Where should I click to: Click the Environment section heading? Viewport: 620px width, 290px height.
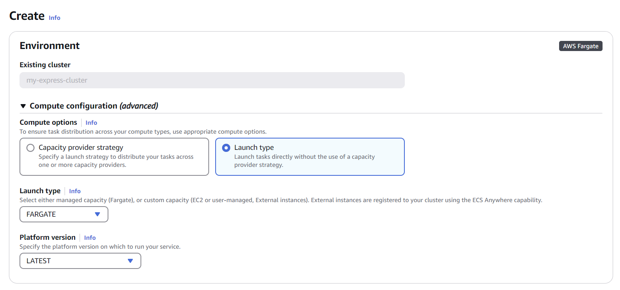[50, 46]
